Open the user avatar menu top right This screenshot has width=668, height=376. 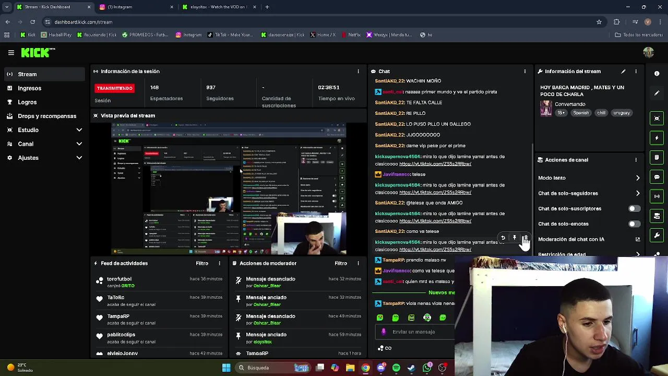(648, 52)
